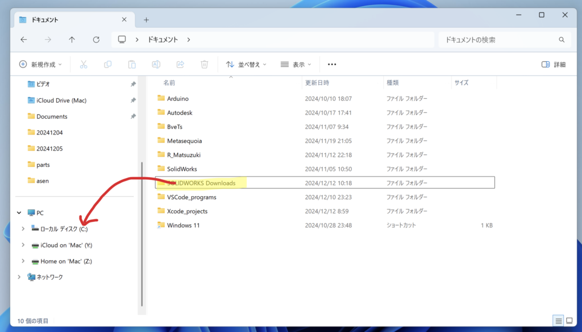
Task: Expand the chevron after ドキュメント breadcrumb
Action: point(189,40)
